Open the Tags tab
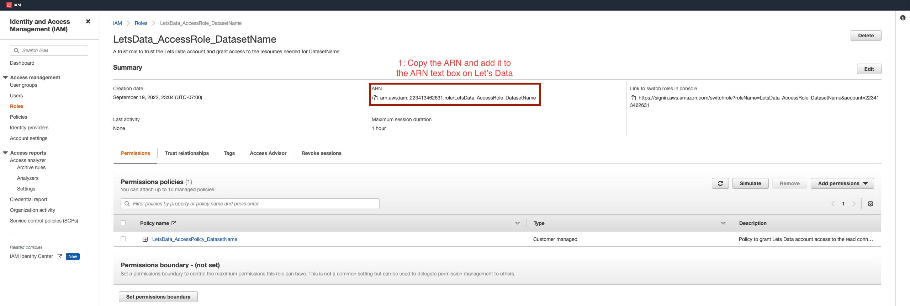 pyautogui.click(x=229, y=153)
